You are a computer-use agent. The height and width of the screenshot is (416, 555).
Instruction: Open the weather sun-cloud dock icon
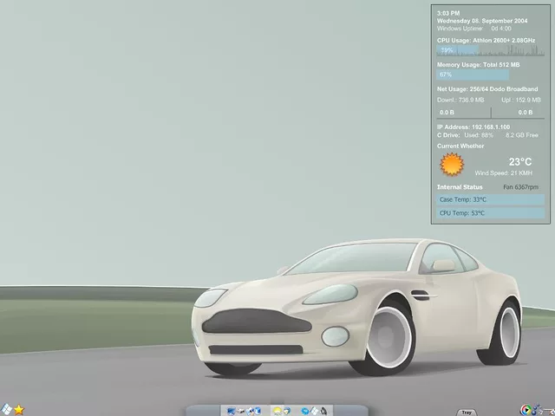point(277,411)
